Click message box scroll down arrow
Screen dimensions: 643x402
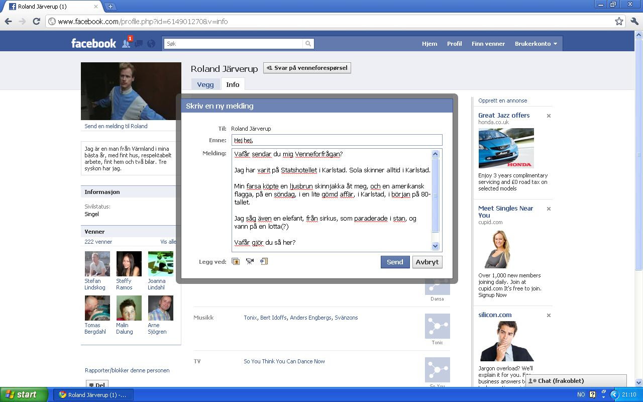(x=436, y=246)
